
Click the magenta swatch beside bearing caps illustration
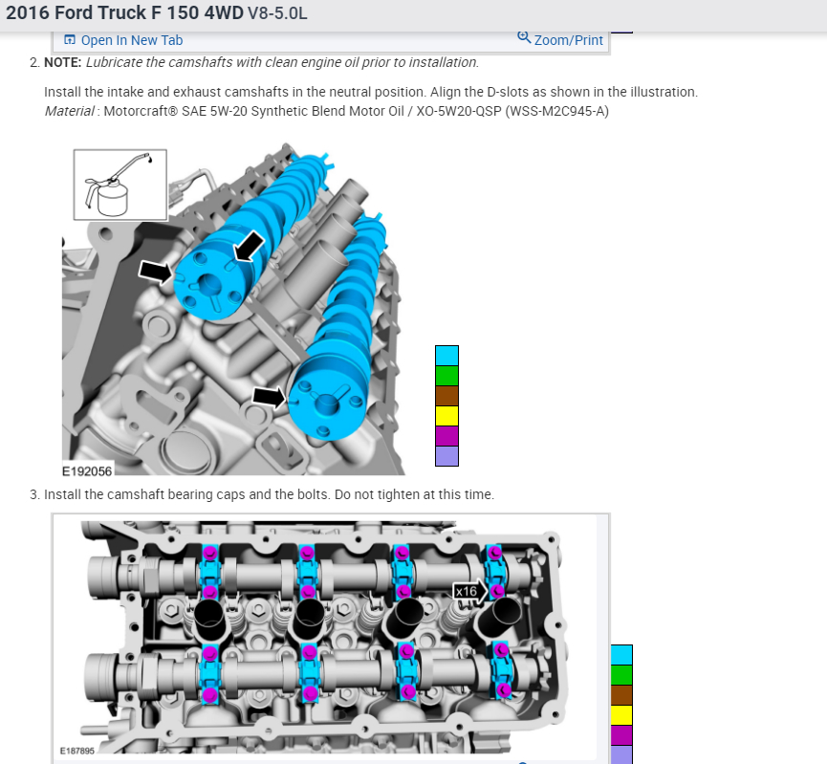[621, 735]
